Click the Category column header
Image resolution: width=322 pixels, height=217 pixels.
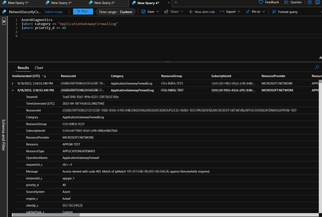[x=117, y=76]
